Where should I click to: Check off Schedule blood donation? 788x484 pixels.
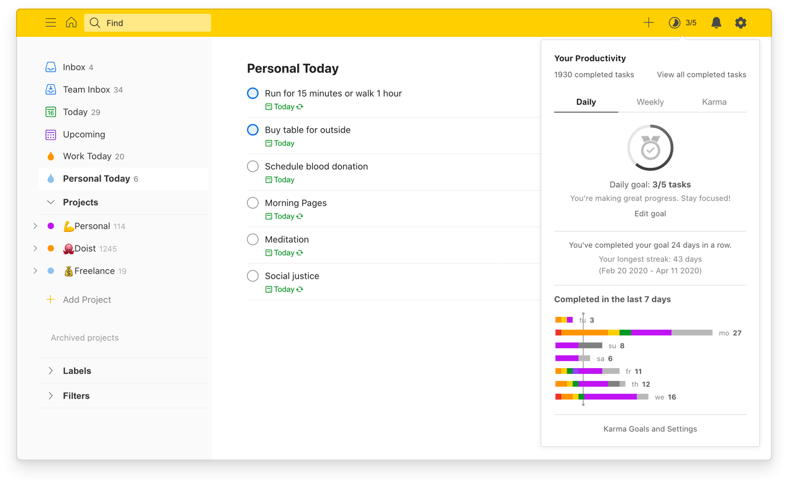pyautogui.click(x=252, y=166)
